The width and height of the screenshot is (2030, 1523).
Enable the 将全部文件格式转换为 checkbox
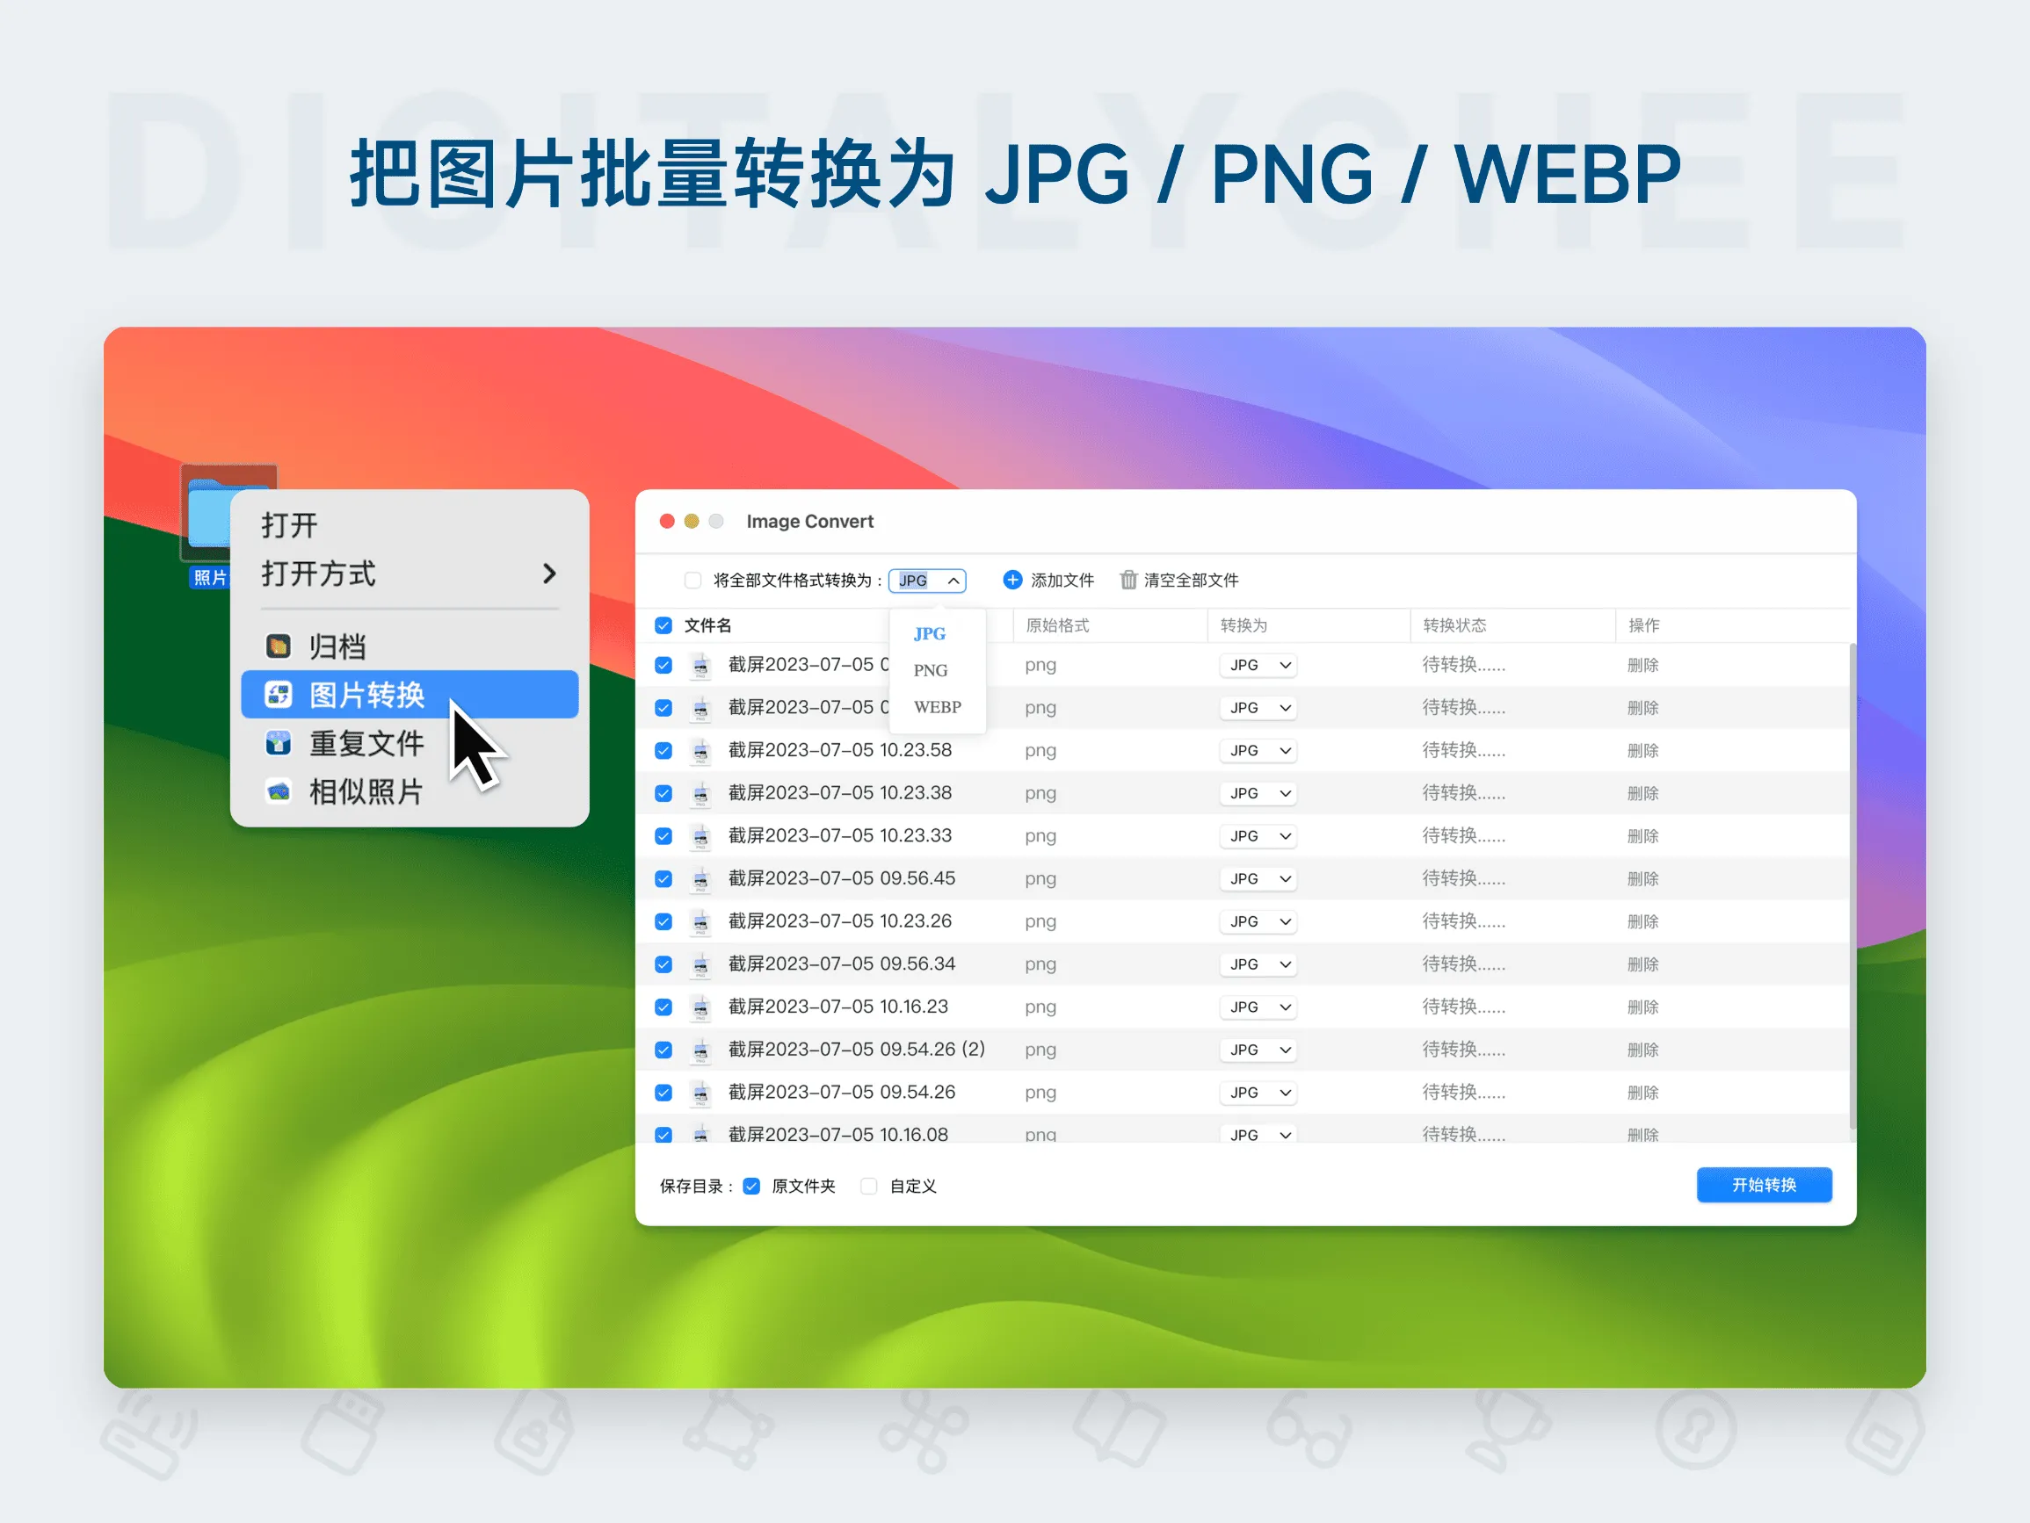click(692, 580)
